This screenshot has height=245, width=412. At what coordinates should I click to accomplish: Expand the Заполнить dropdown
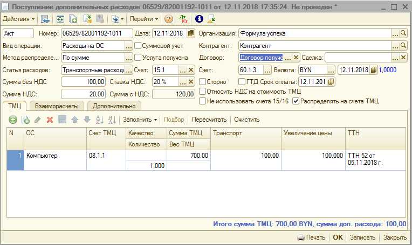[140, 120]
